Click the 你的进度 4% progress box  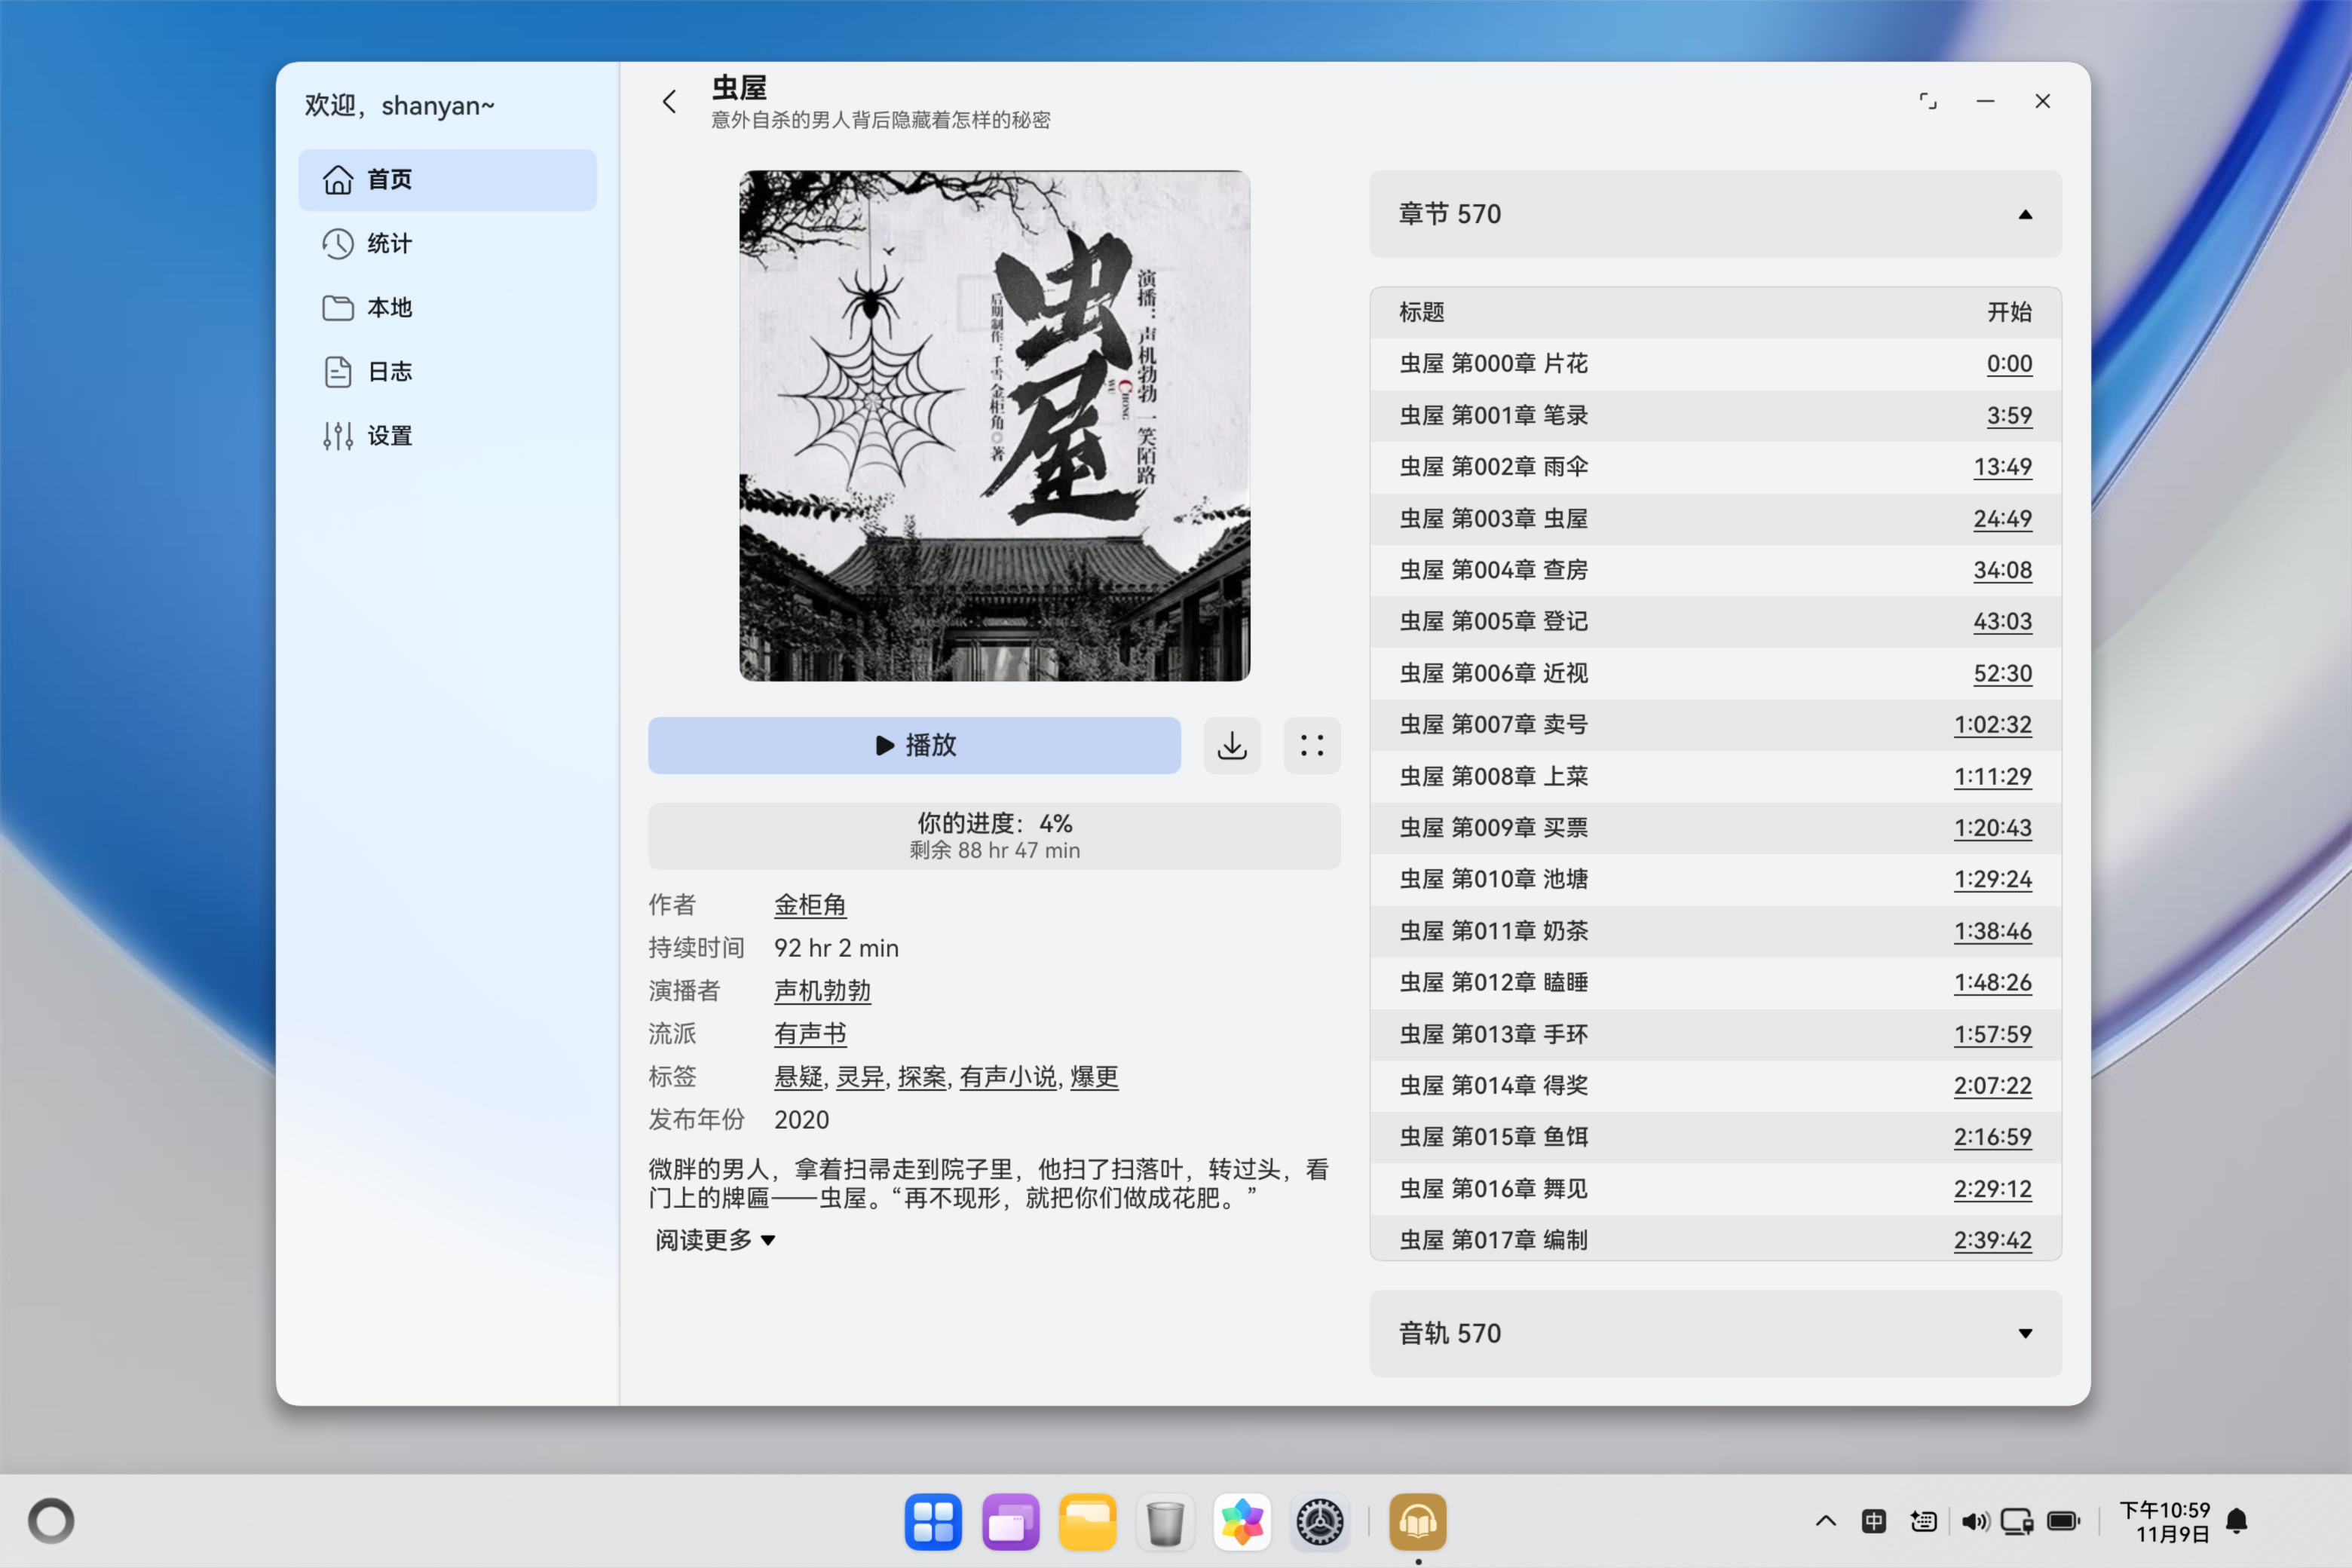click(x=994, y=836)
